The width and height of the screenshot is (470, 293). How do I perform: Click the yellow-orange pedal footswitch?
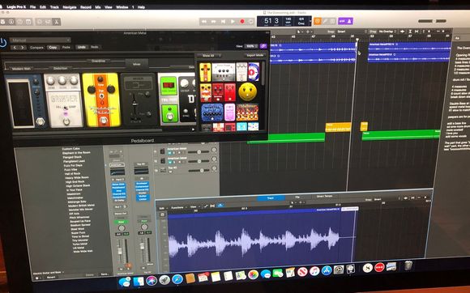(104, 121)
